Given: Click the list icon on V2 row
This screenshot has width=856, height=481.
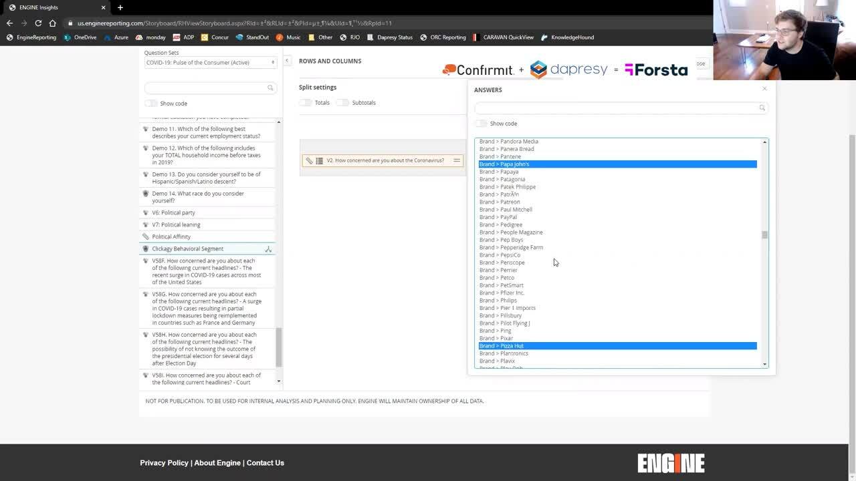Looking at the screenshot, I should click(x=319, y=160).
